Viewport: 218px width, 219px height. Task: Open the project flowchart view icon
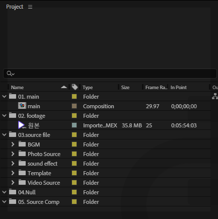215,96
